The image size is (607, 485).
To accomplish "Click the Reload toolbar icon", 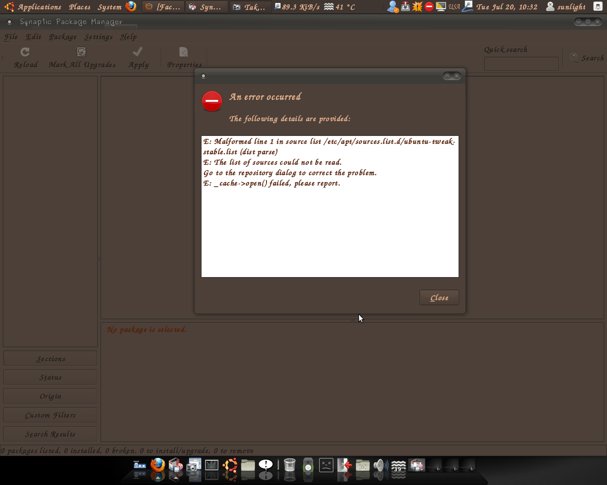I will 25,52.
